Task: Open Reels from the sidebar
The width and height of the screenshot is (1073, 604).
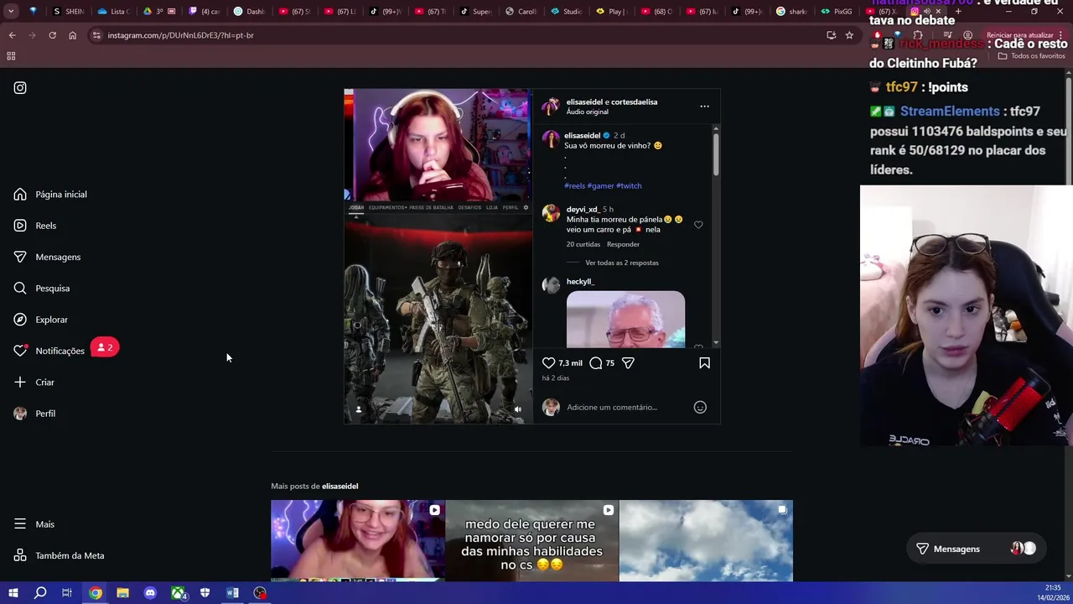Action: 35,226
